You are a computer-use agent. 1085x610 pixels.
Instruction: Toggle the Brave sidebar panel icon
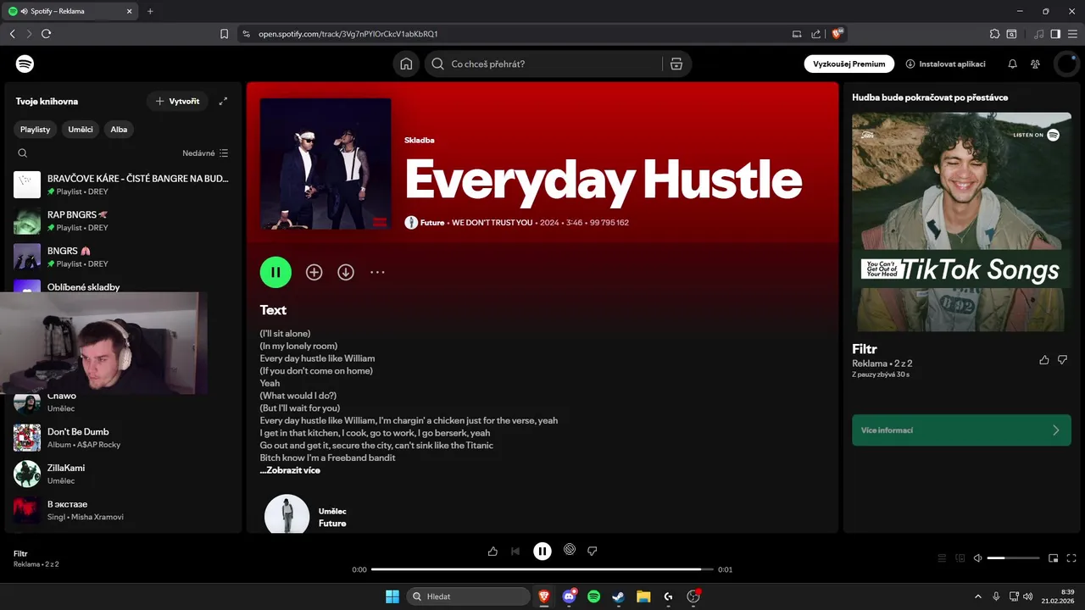pos(1055,34)
